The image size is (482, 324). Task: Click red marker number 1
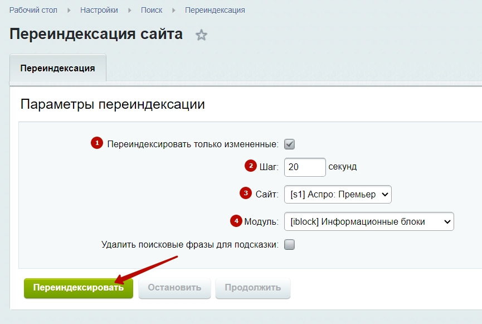97,143
